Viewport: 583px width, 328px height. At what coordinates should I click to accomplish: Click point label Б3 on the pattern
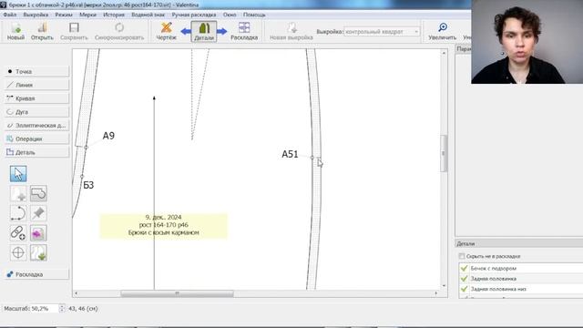(88, 185)
